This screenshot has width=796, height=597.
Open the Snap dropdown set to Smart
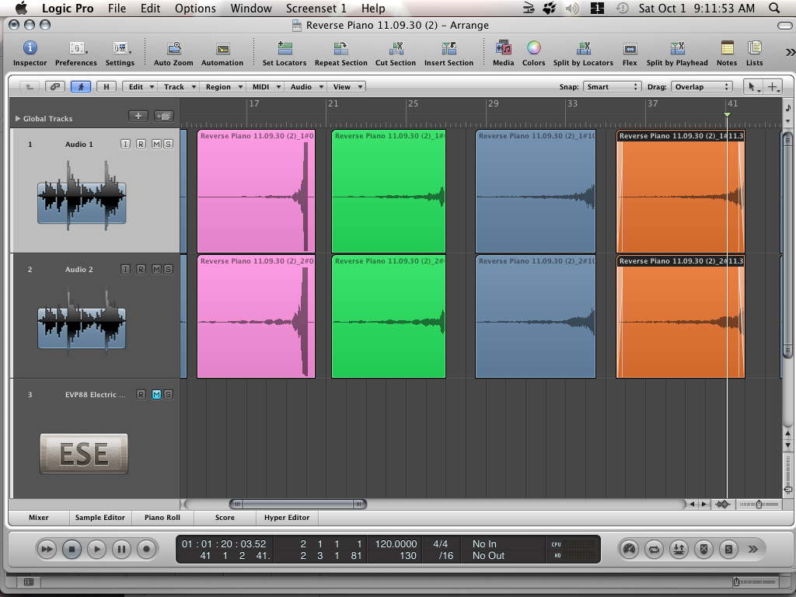tap(613, 87)
